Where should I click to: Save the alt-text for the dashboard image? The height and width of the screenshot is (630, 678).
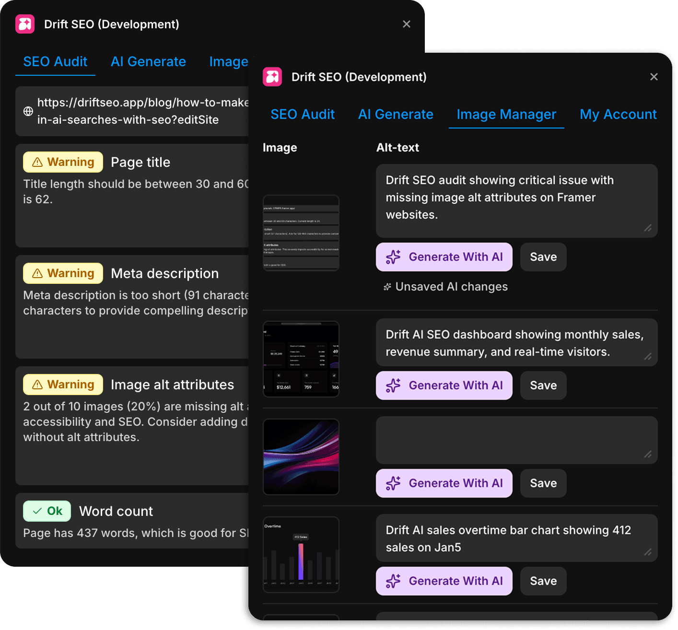(543, 385)
